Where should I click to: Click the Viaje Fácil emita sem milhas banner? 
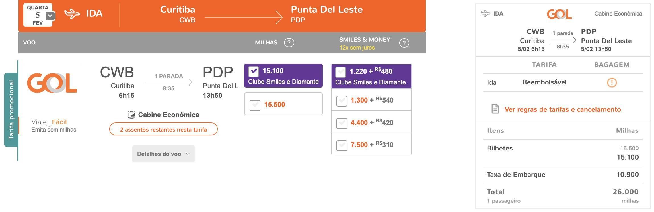coord(54,126)
